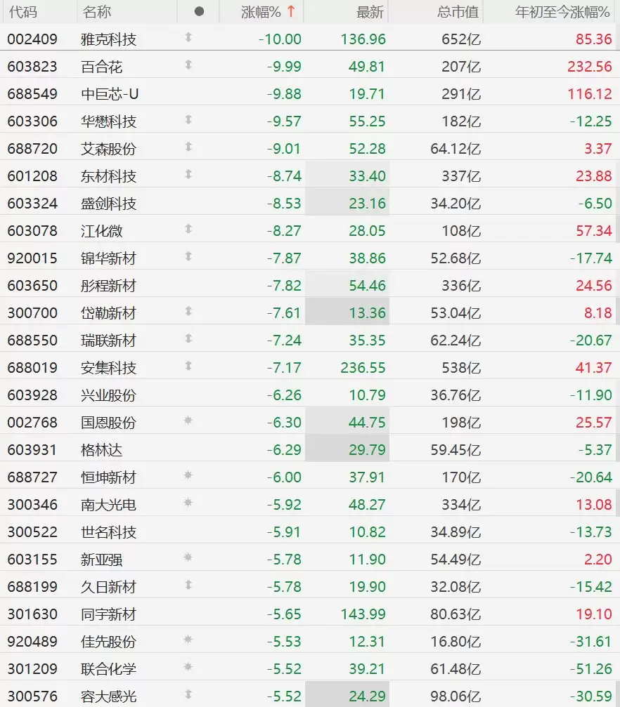This screenshot has height=707, width=620.
Task: Open the 兴业股份 stock name
Action: click(x=108, y=395)
